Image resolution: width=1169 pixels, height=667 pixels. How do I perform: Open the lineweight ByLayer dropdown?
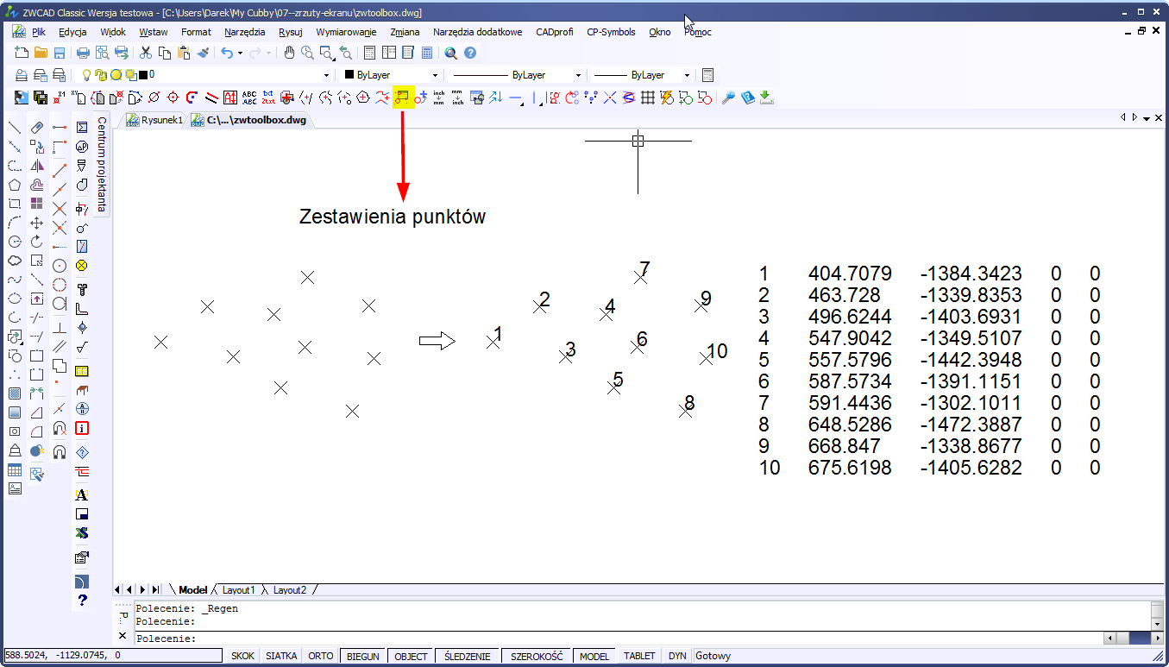[x=687, y=75]
